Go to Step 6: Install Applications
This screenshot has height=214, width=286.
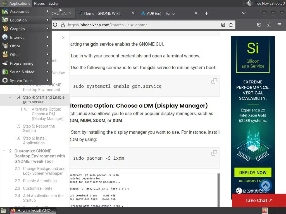click(x=35, y=140)
